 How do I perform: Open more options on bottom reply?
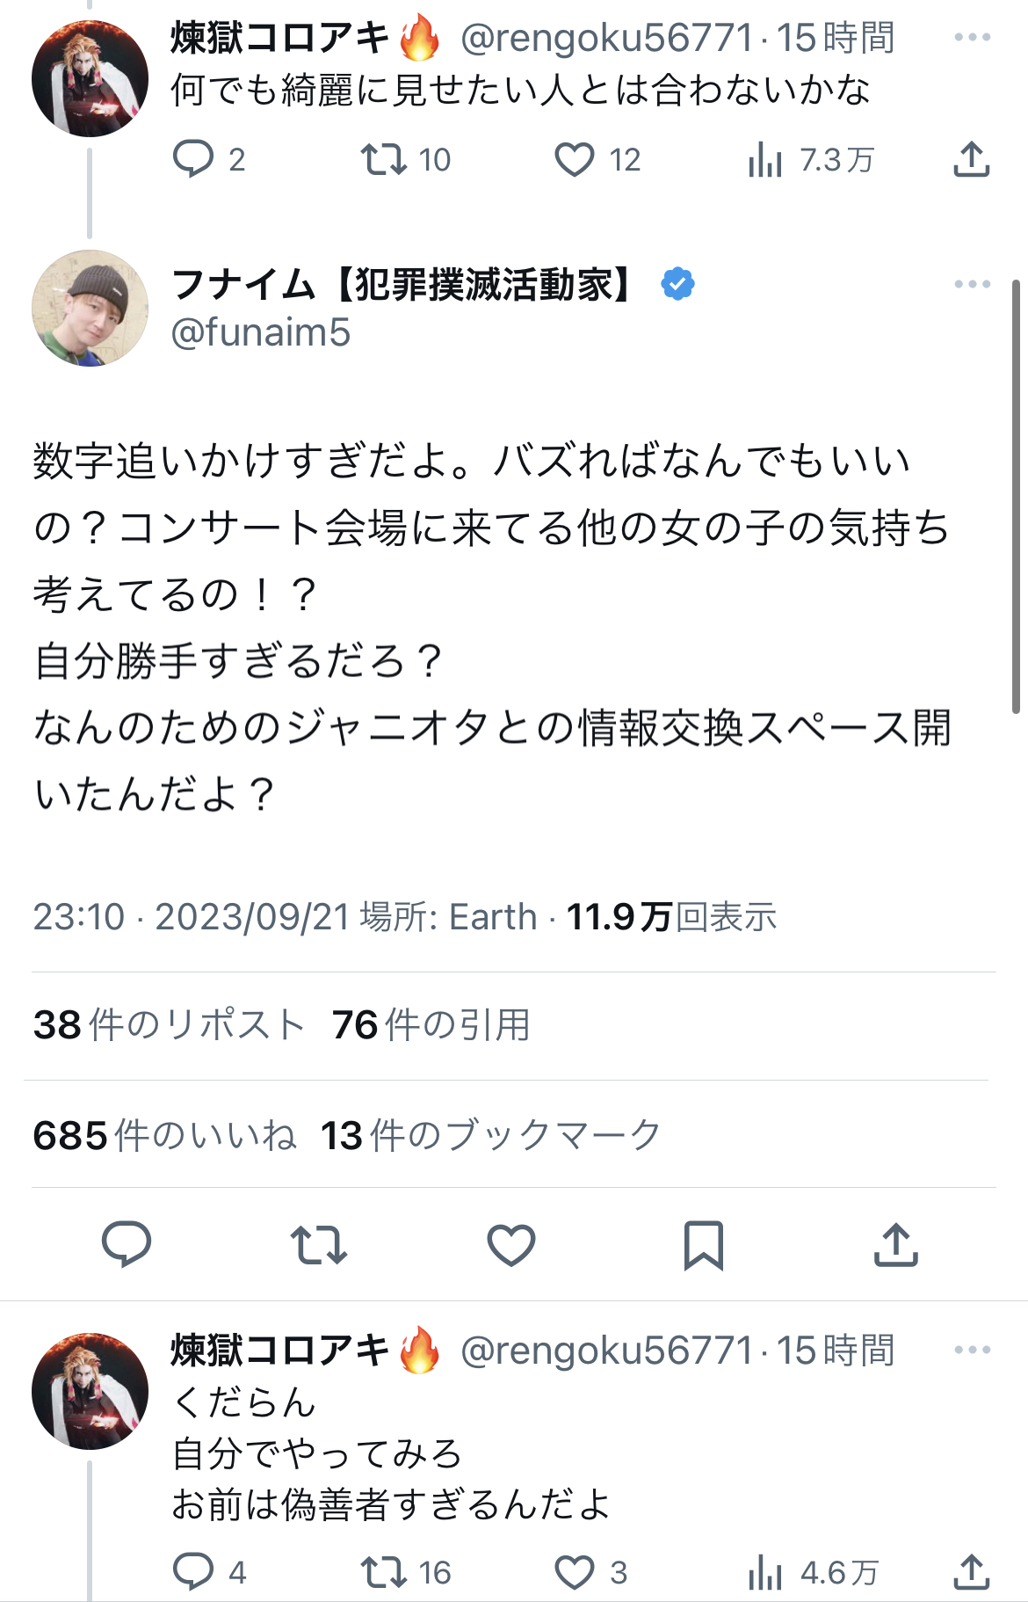point(972,1350)
